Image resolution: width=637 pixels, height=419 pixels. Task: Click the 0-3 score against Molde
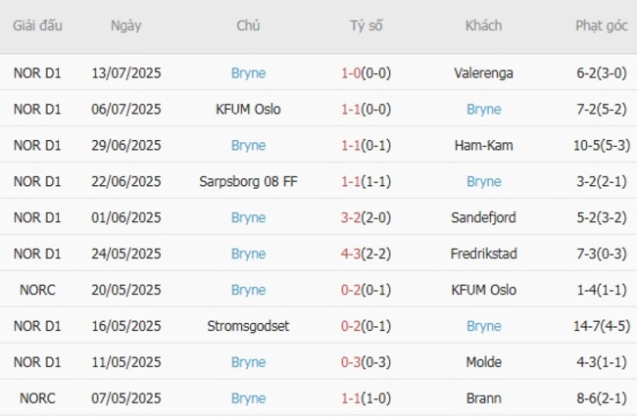pyautogui.click(x=352, y=362)
